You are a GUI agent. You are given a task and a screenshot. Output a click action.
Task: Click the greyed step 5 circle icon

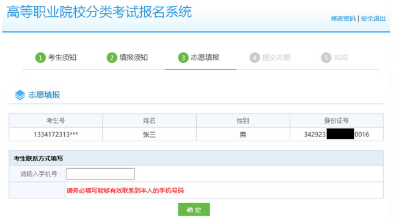point(326,58)
